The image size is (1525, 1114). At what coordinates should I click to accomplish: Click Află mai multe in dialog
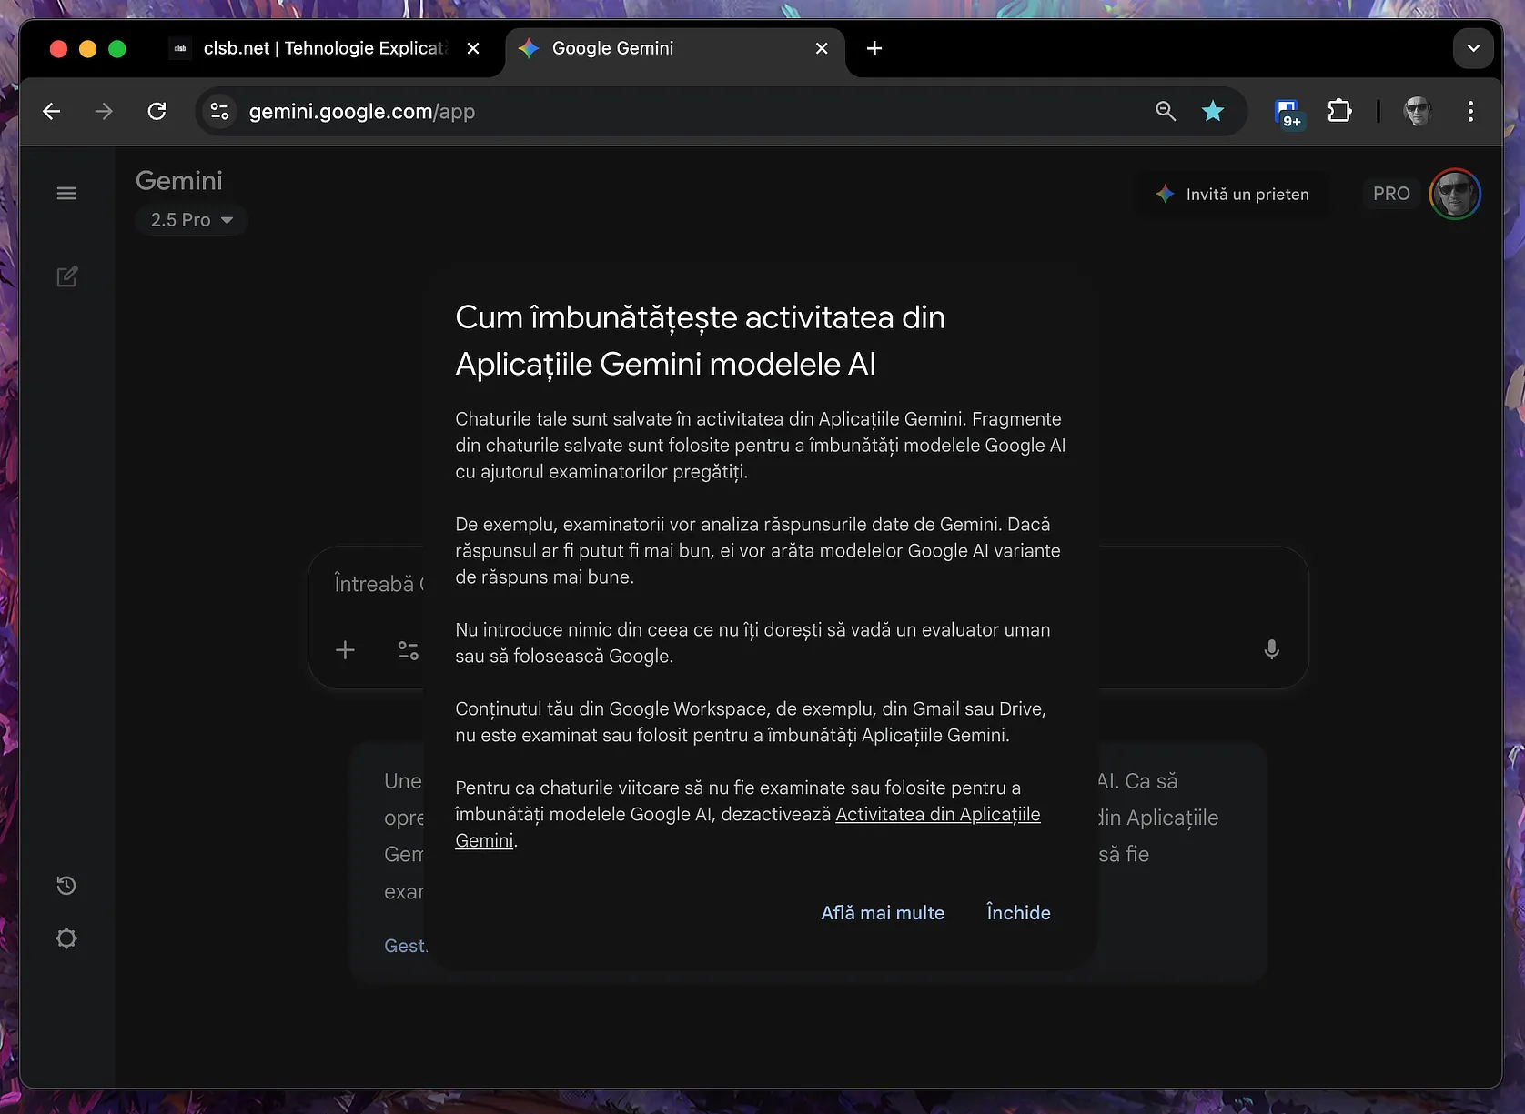pyautogui.click(x=883, y=913)
